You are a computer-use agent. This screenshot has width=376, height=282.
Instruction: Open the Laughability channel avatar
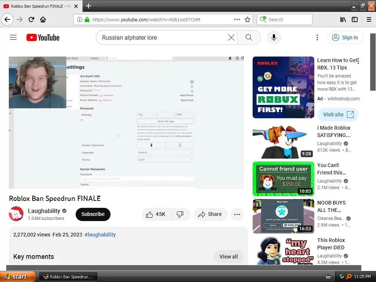click(x=16, y=214)
